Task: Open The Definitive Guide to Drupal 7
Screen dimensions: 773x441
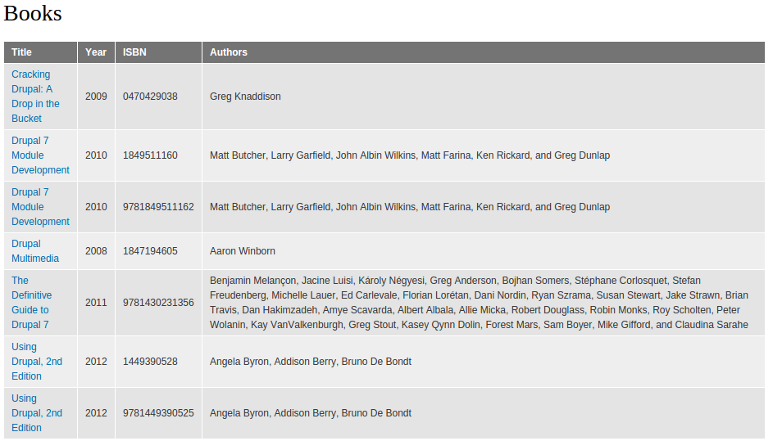Action: tap(31, 303)
